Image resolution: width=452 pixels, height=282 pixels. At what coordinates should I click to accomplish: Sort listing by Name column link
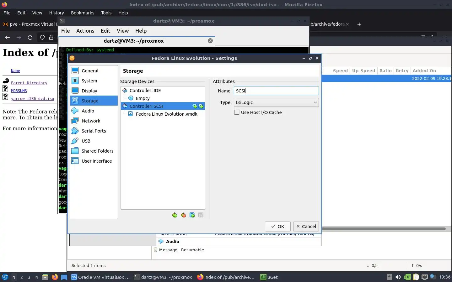(15, 71)
